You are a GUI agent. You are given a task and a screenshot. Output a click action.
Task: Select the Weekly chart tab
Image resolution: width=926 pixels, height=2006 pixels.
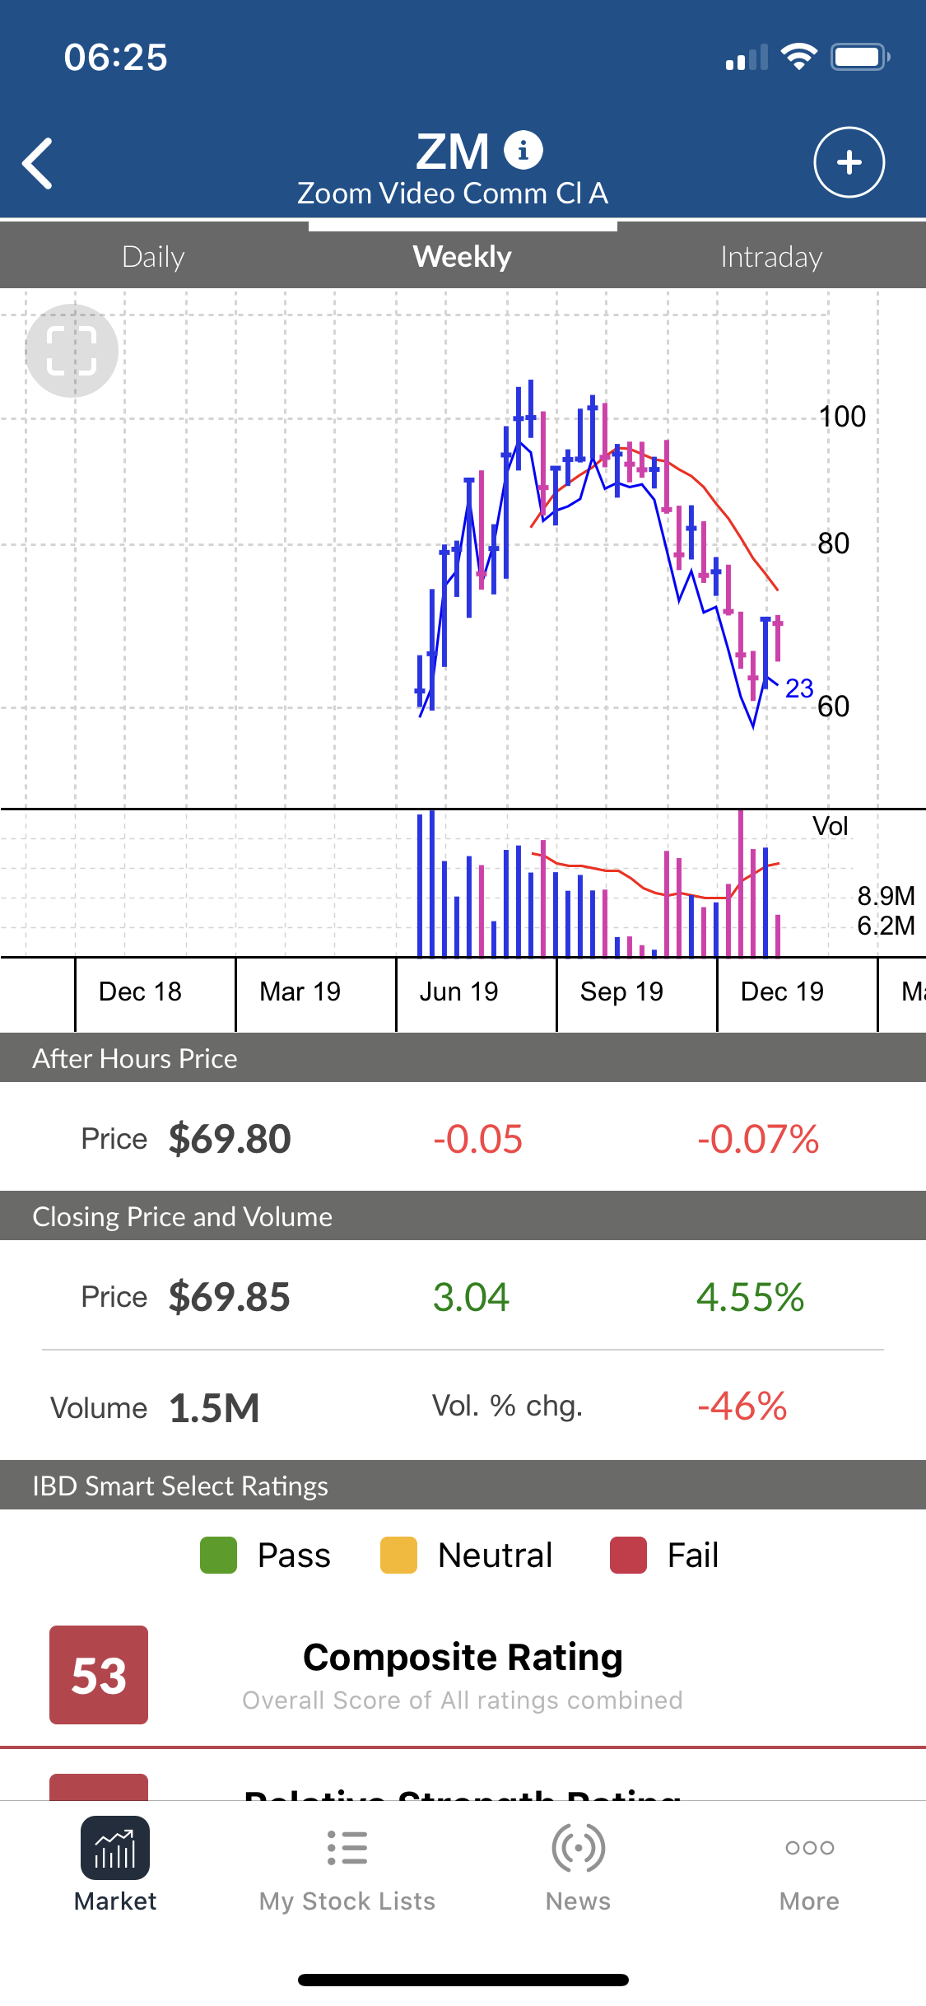463,257
